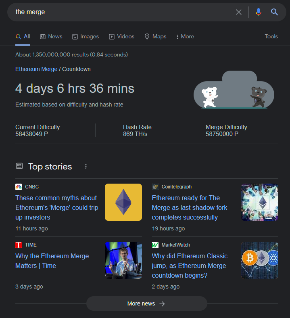Open the yellow Ethereum logo thumbnail
Viewport: 290px width, 318px height.
(x=123, y=202)
